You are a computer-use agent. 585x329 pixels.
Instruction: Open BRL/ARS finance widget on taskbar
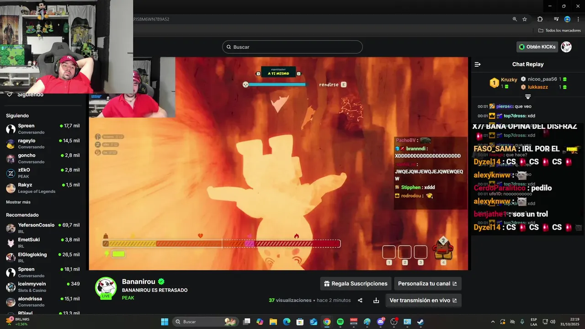point(17,322)
